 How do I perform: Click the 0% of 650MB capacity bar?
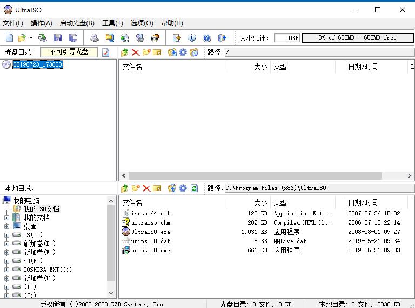tap(358, 38)
